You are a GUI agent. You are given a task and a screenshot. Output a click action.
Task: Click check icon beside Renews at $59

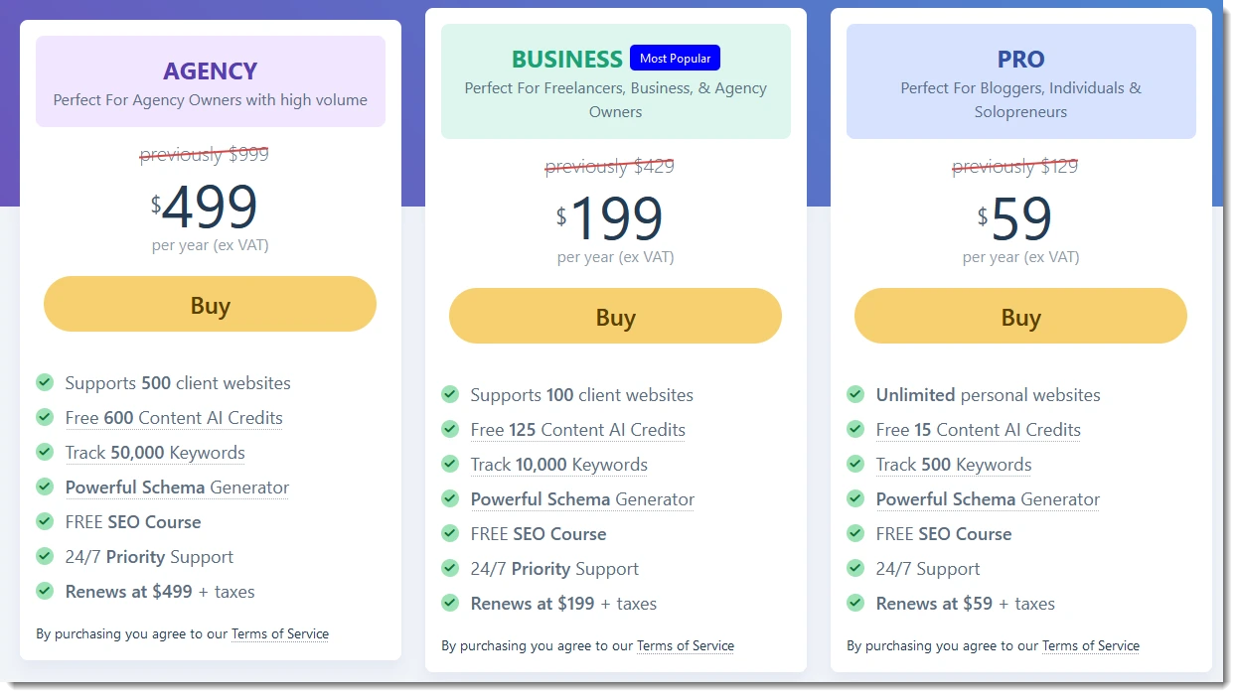pyautogui.click(x=855, y=603)
